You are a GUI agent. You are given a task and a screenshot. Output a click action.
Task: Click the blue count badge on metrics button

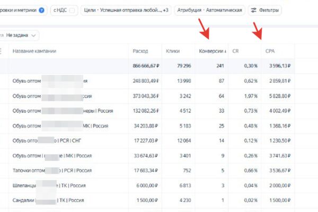41,10
